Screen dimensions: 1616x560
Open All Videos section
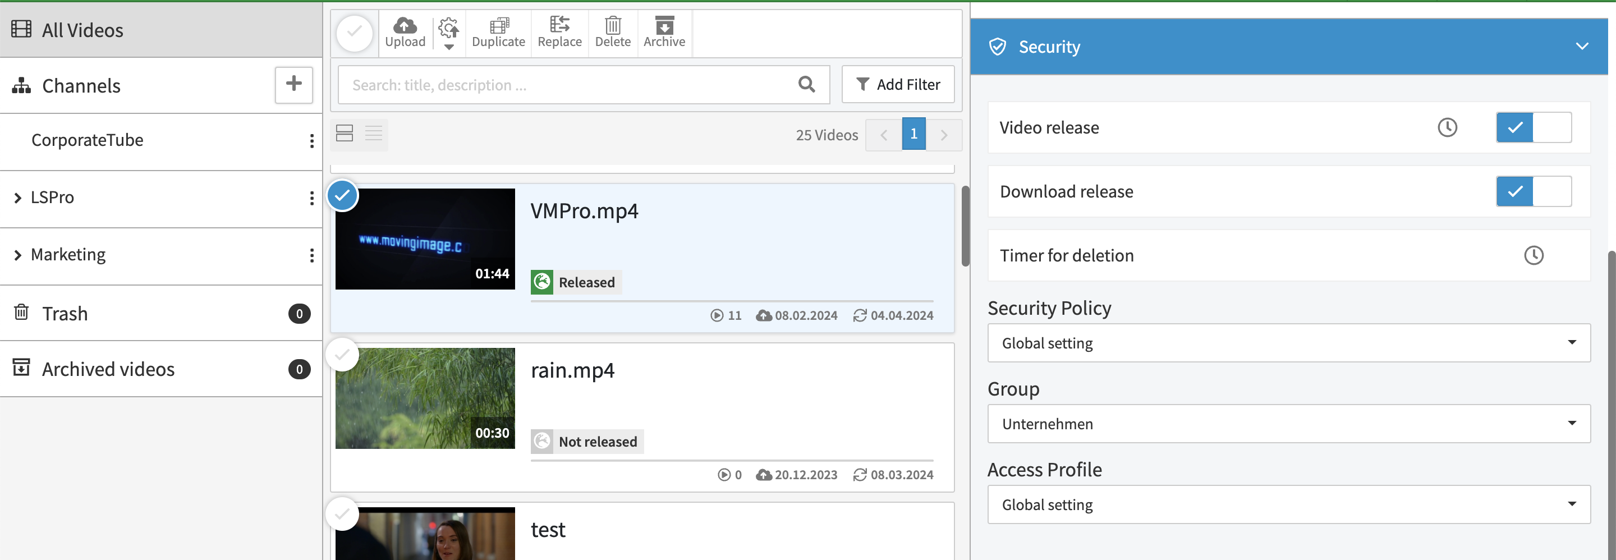160,30
